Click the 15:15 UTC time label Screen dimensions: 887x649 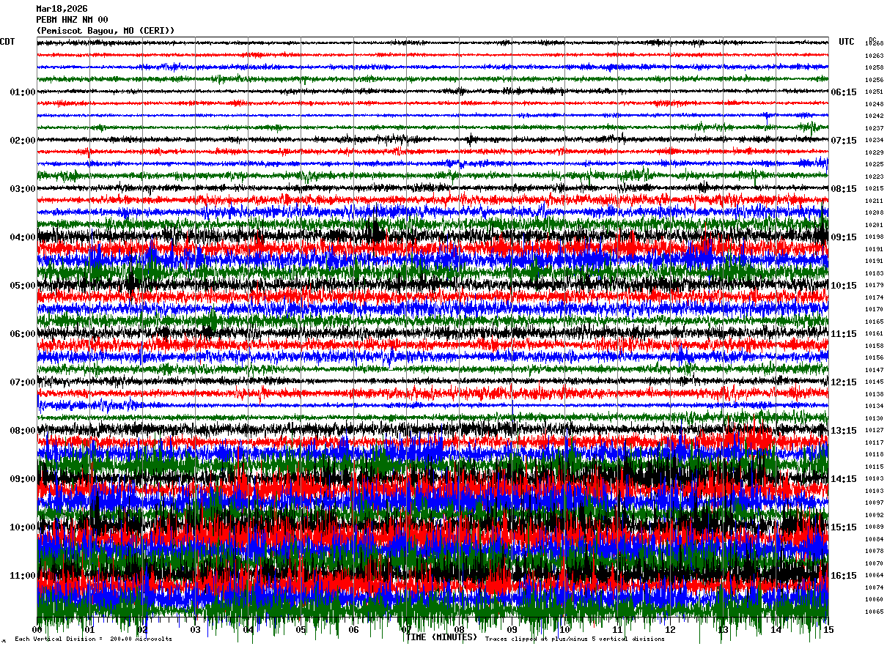[844, 527]
